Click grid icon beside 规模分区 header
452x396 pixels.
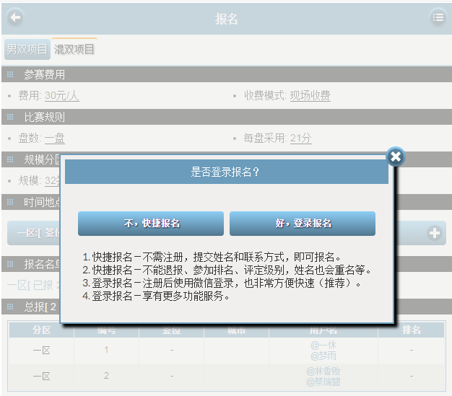point(10,159)
